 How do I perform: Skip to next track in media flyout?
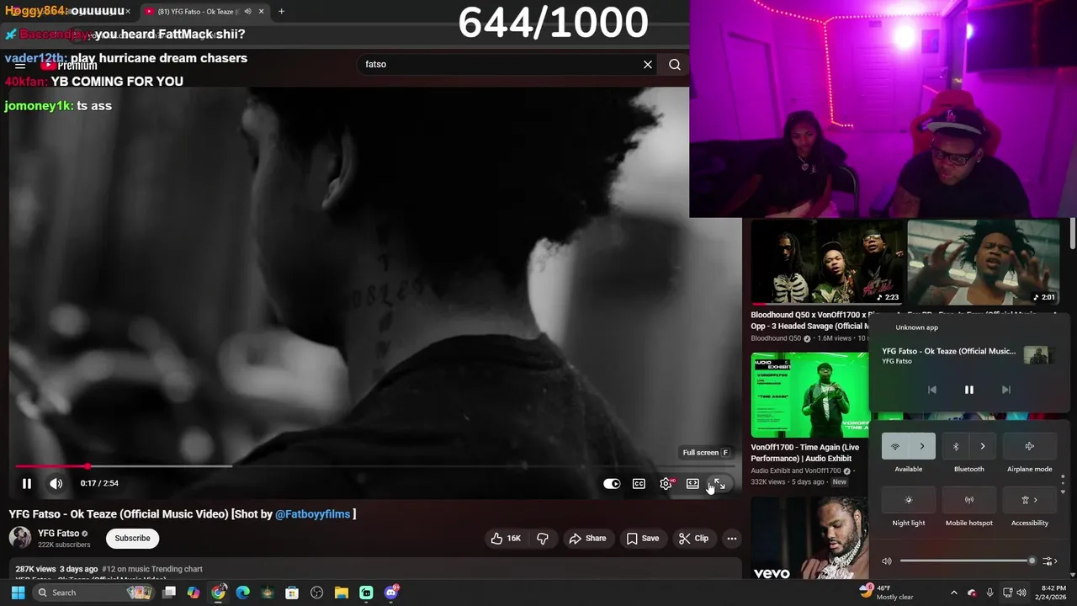[1005, 390]
